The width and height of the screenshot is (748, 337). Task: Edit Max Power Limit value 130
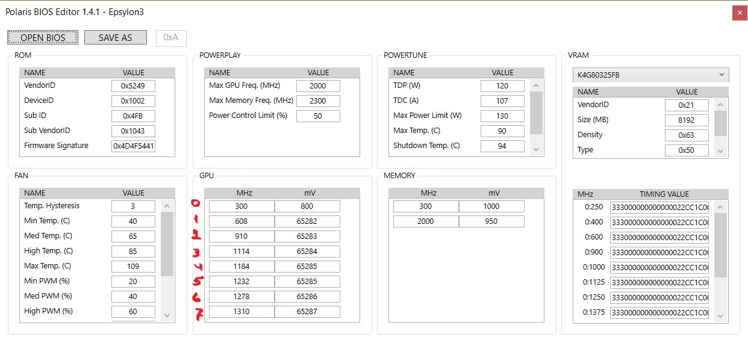point(502,116)
